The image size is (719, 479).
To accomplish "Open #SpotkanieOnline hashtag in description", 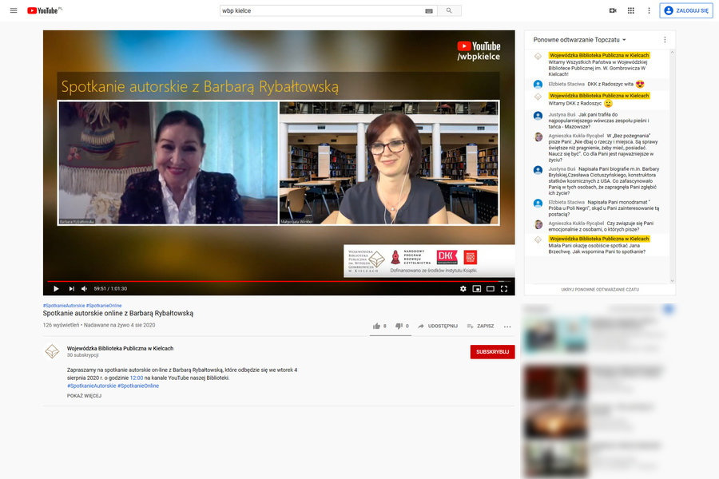I will (138, 386).
